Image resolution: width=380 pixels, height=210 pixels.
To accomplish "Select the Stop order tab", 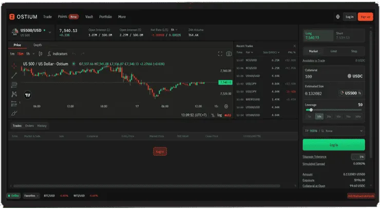I will click(x=354, y=51).
